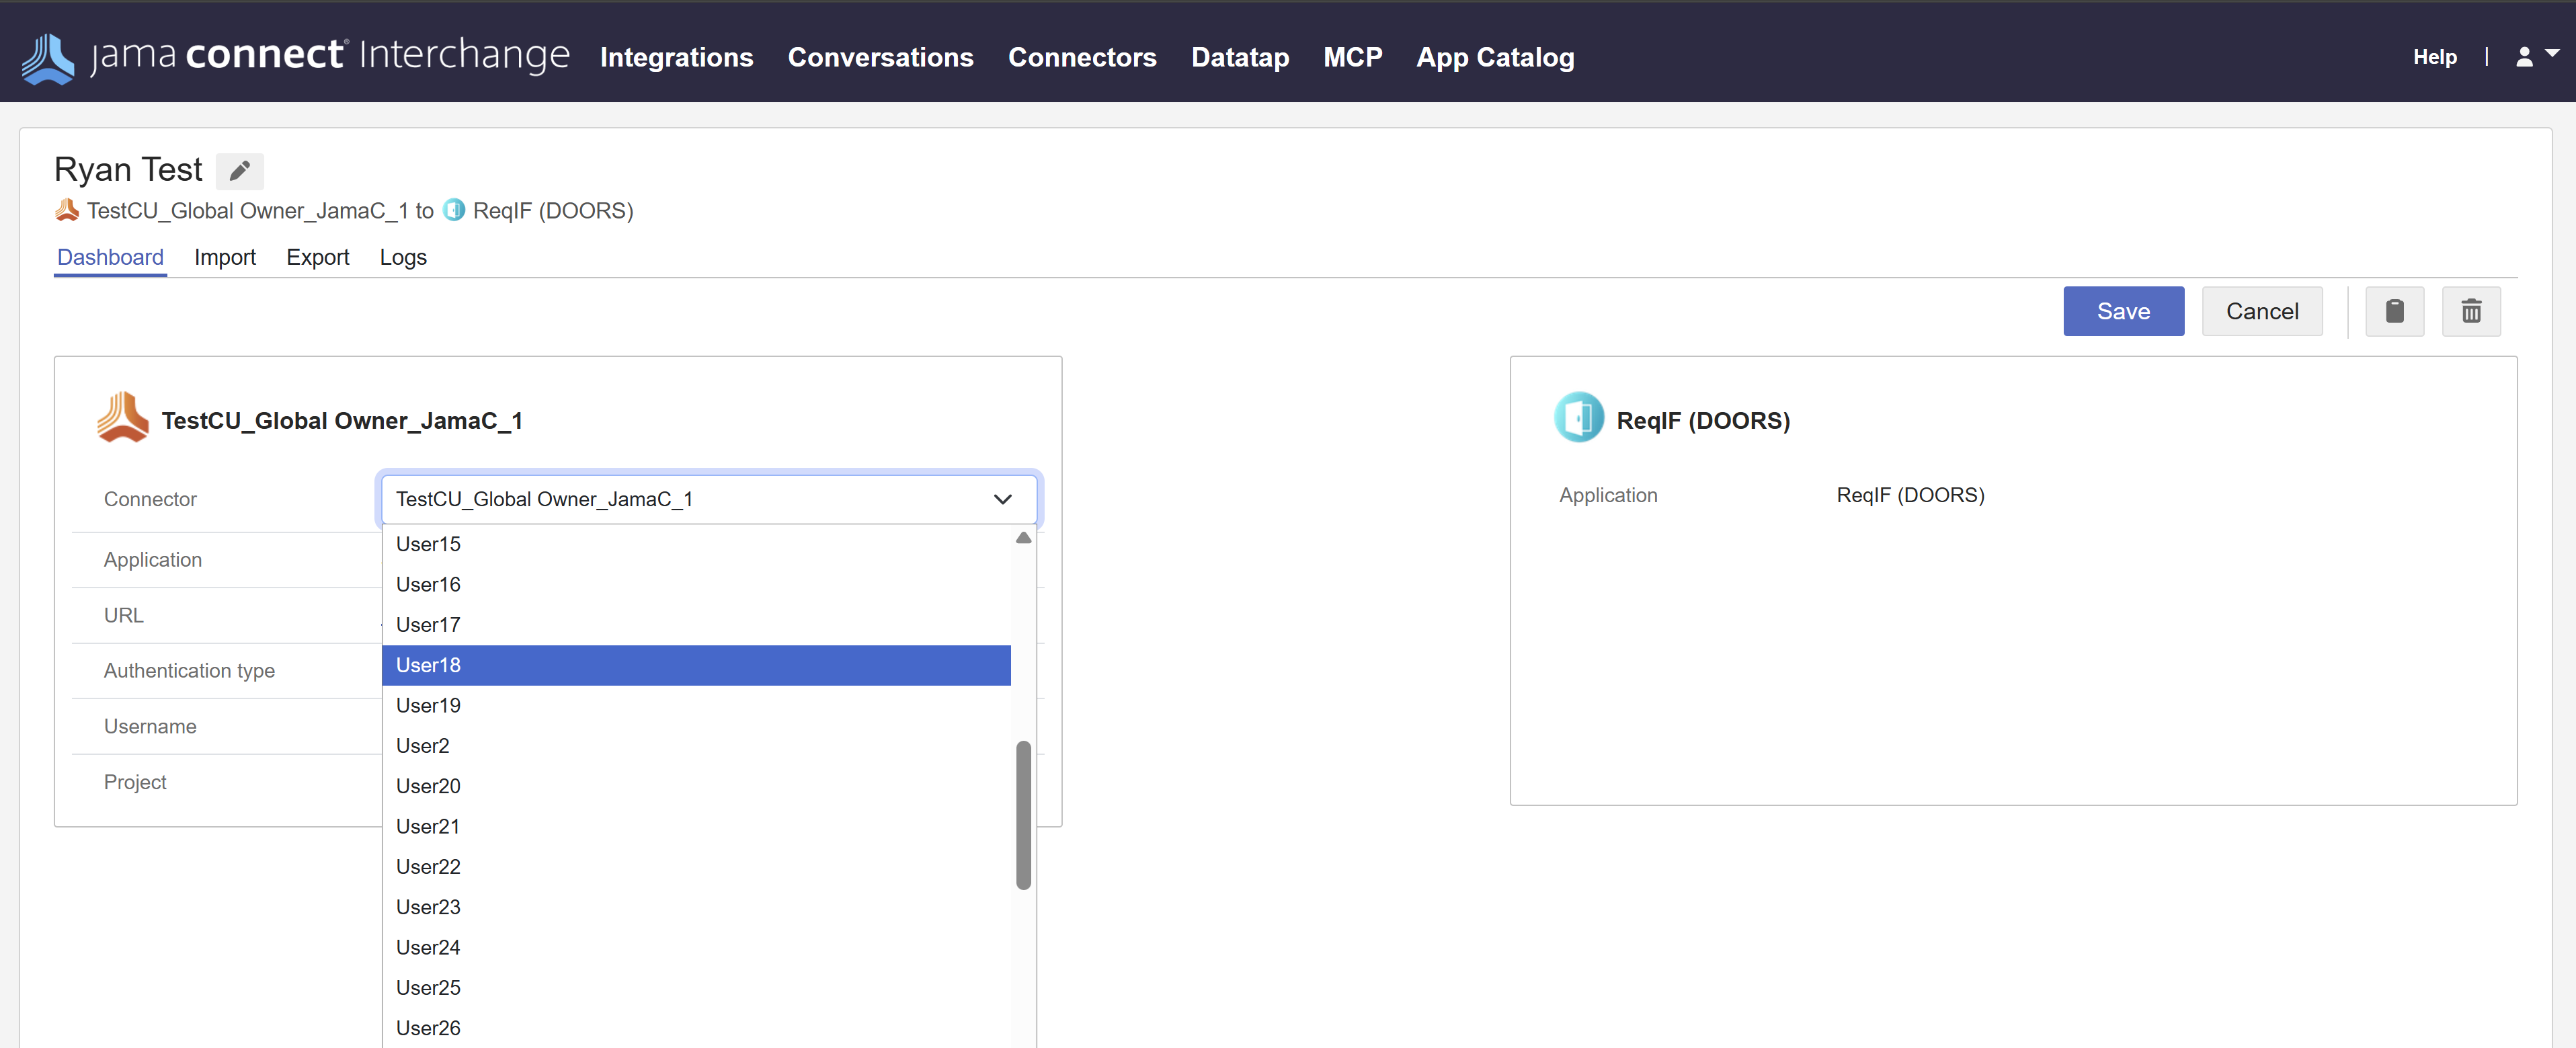Select User26 from the connector list
The height and width of the screenshot is (1048, 2576).
(696, 1028)
